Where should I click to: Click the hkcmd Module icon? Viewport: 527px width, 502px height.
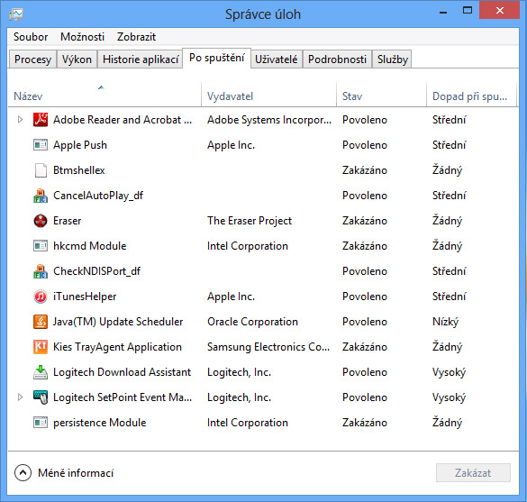pyautogui.click(x=41, y=246)
